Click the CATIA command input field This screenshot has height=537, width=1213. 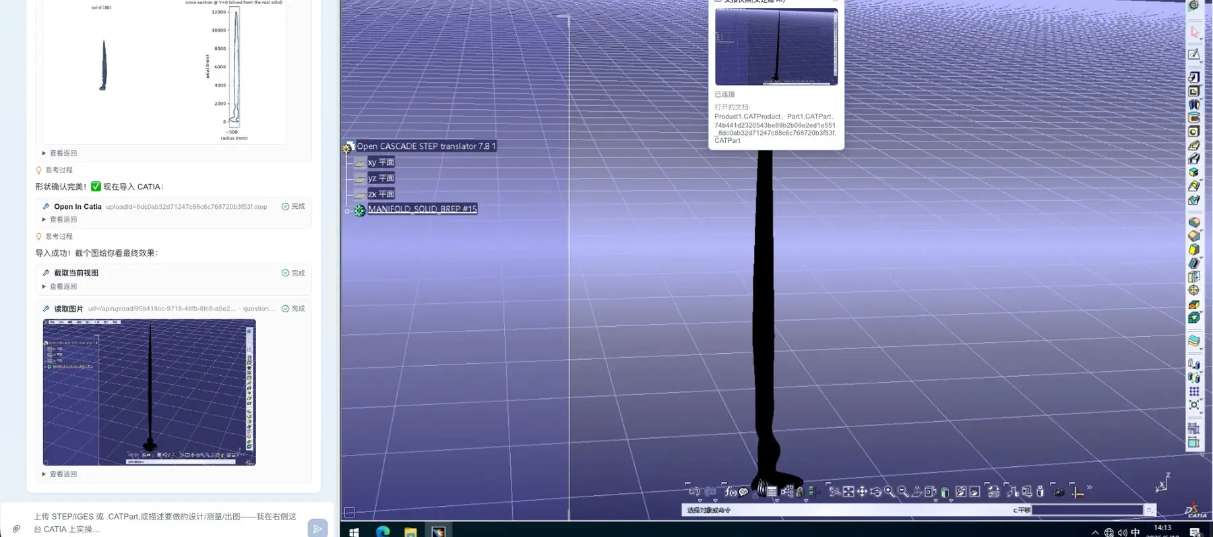pos(1088,510)
